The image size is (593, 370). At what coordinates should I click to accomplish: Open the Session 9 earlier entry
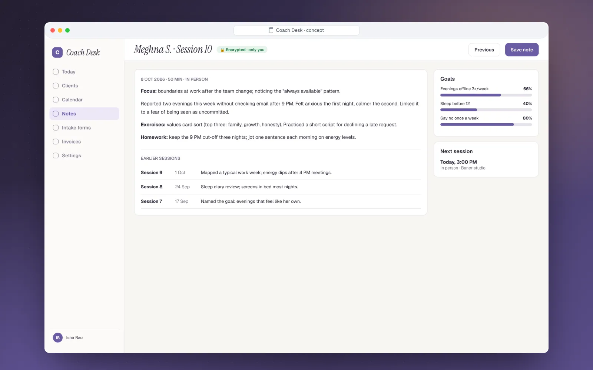[x=281, y=173]
